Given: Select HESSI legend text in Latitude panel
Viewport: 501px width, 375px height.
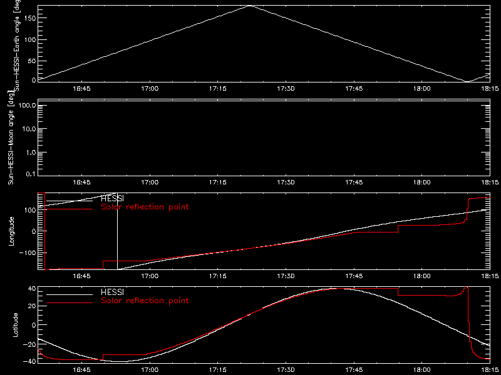Looking at the screenshot, I should [x=112, y=292].
